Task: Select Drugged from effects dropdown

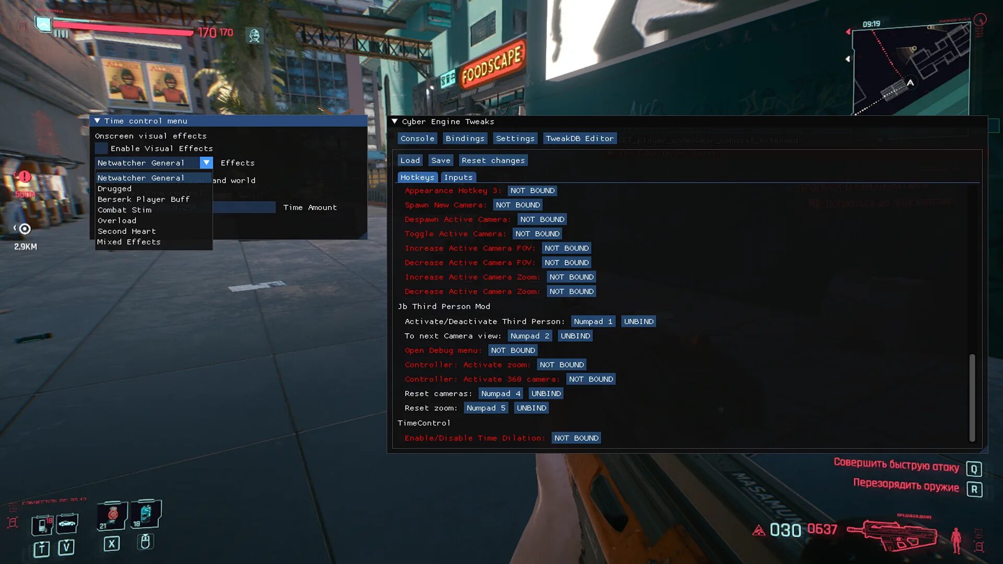Action: pos(114,188)
